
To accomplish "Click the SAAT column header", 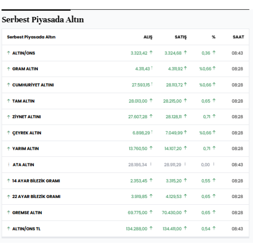I will (238, 37).
